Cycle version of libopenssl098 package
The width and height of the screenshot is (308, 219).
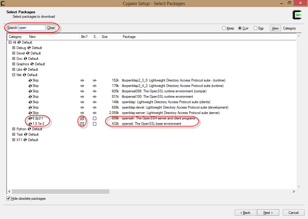(x=30, y=91)
